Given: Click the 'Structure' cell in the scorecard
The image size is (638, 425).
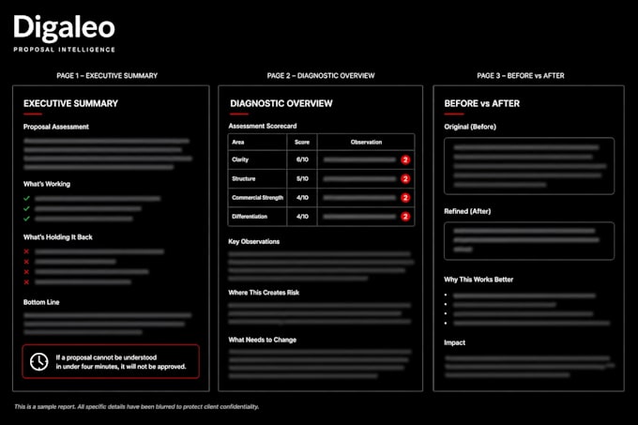Looking at the screenshot, I should [x=244, y=178].
